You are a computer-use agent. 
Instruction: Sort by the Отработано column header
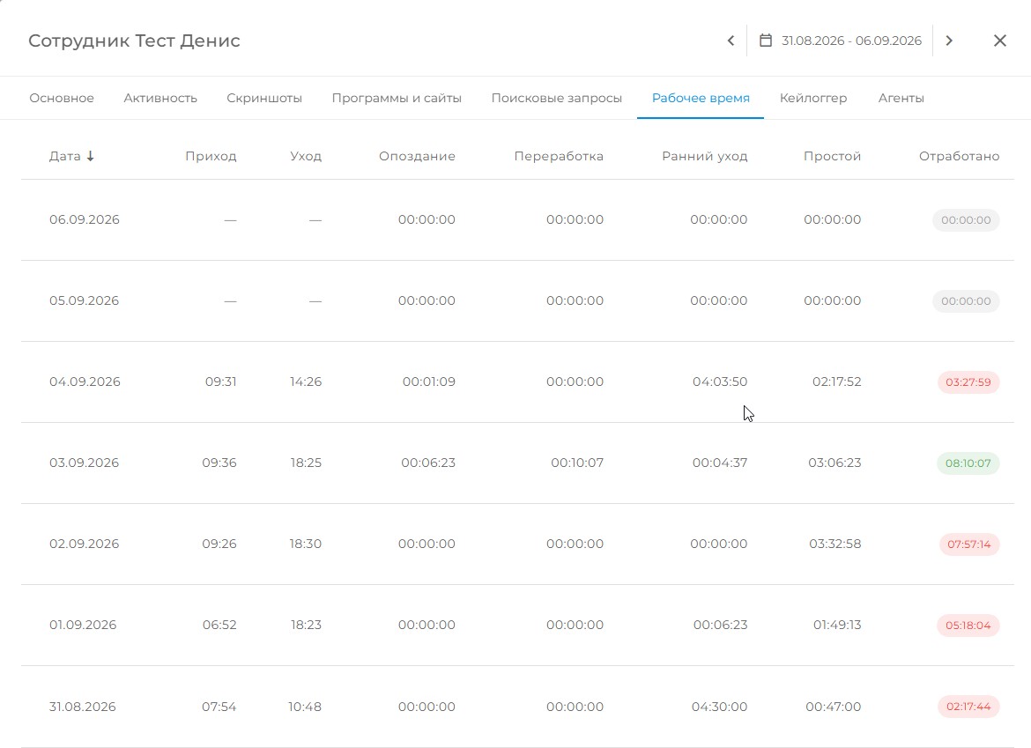(960, 157)
